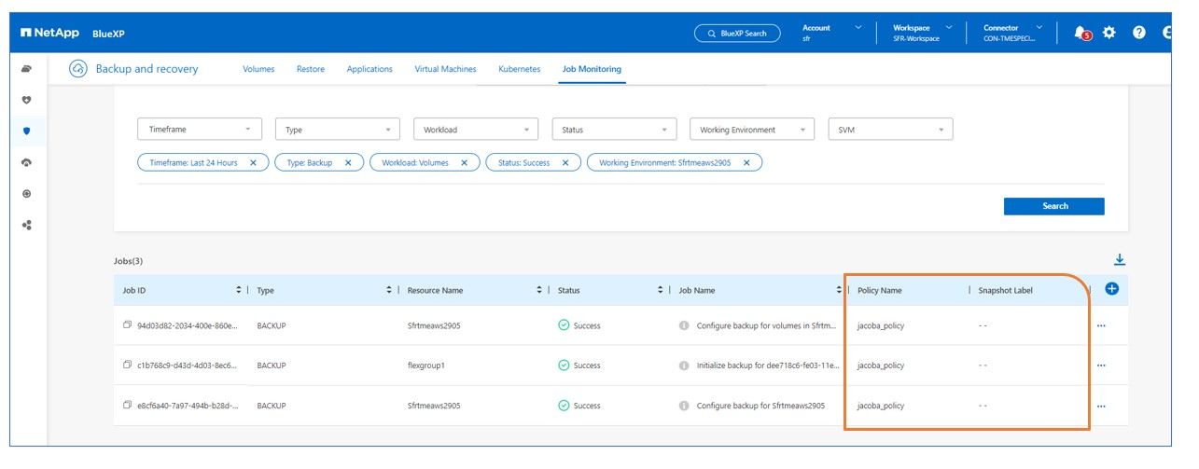The image size is (1199, 469).
Task: Open the Timeframe dropdown
Action: pyautogui.click(x=200, y=130)
